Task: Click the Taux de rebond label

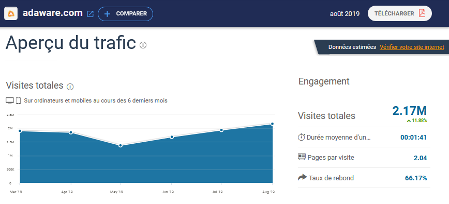Action: 331,178
